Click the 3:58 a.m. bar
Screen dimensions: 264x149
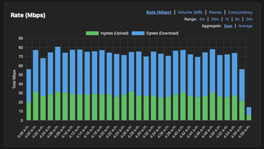coord(29,96)
